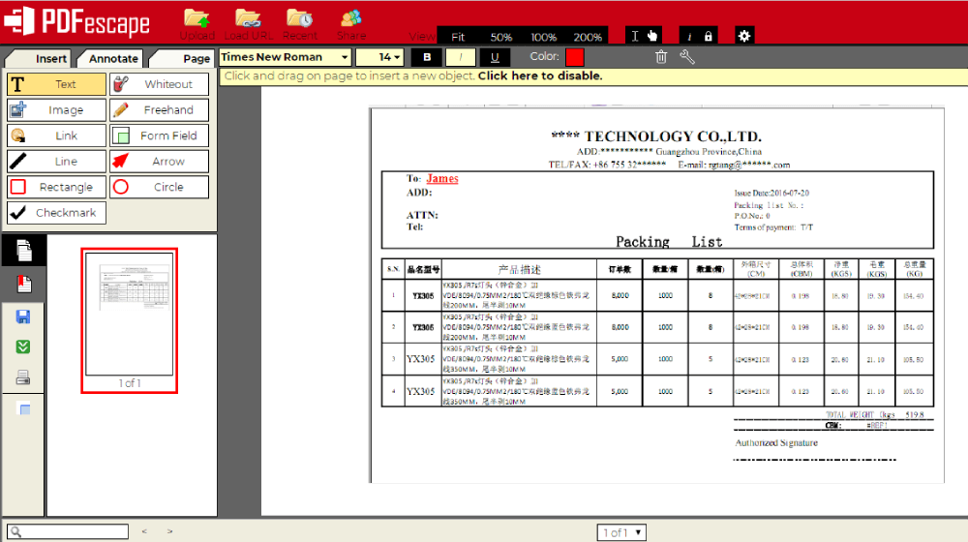The height and width of the screenshot is (542, 968).
Task: Open the wrench properties tool
Action: point(687,57)
